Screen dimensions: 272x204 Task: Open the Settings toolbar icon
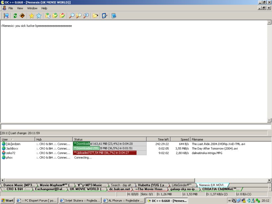(x=105, y=16)
